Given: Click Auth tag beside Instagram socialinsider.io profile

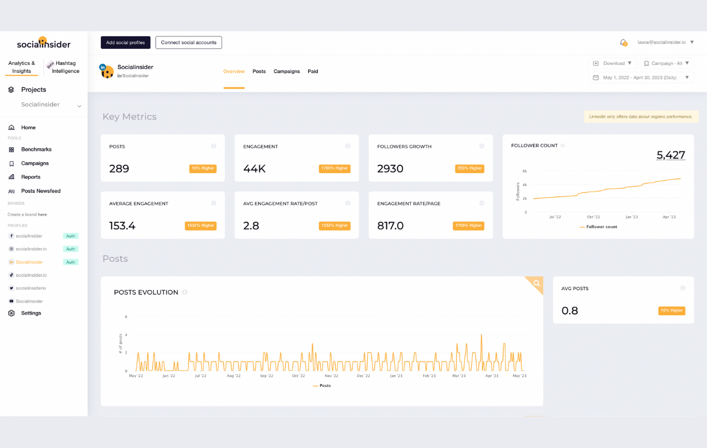Looking at the screenshot, I should [71, 249].
